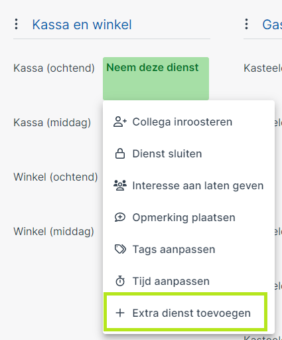The width and height of the screenshot is (282, 340).
Task: Click the padlock icon for Dienst sluiten
Action: point(120,153)
